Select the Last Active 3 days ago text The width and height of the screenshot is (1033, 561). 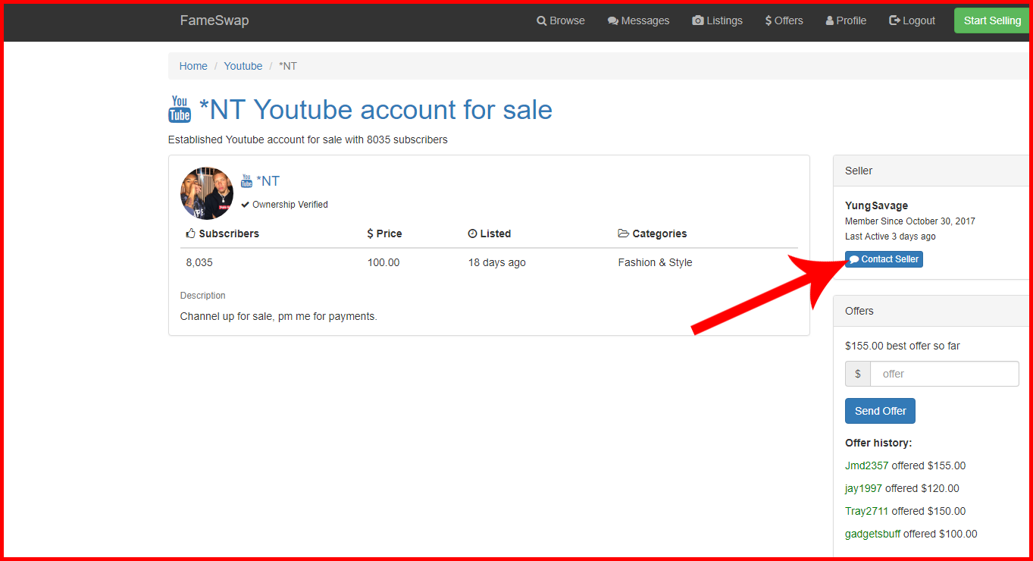pos(891,237)
